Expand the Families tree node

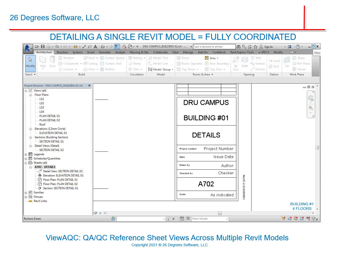(x=26, y=193)
